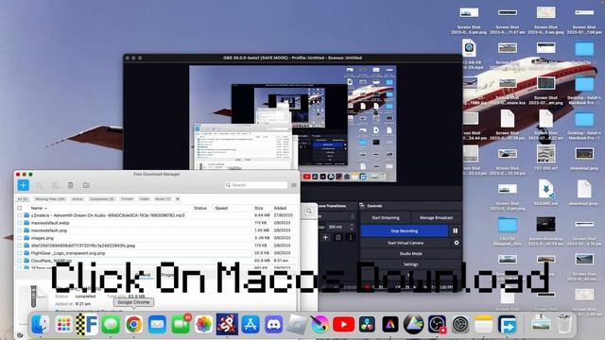Open OBS Studio from the Dock
This screenshot has width=605, height=340.
pyautogui.click(x=437, y=325)
